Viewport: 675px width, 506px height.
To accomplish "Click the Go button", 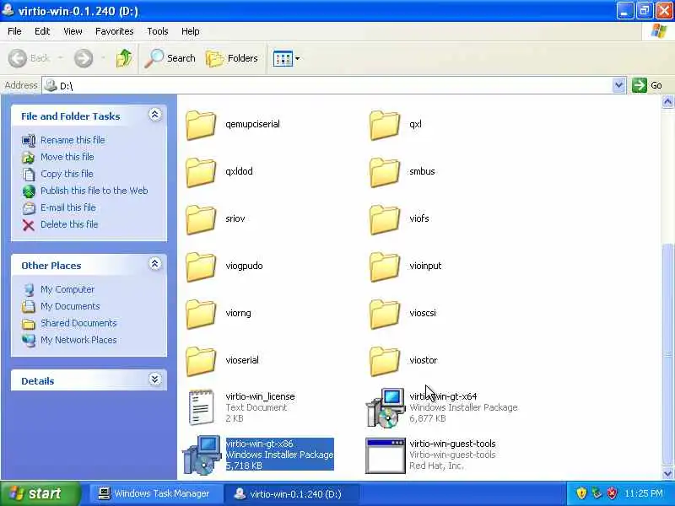I will [647, 85].
